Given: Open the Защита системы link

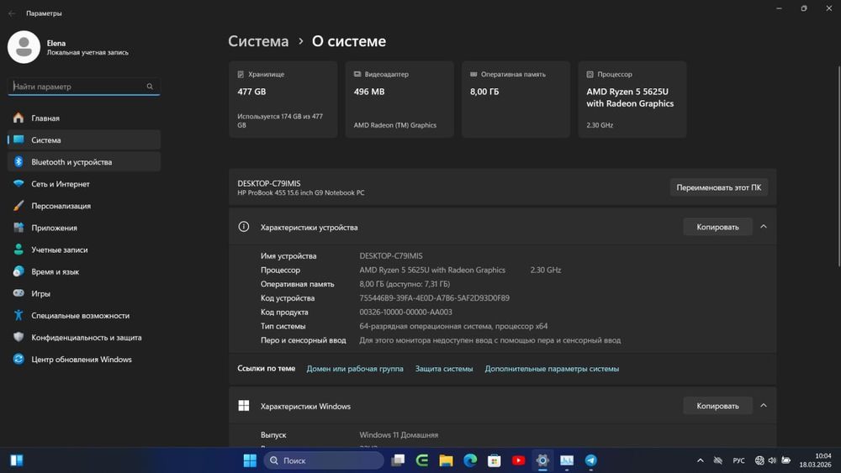Looking at the screenshot, I should pos(444,369).
